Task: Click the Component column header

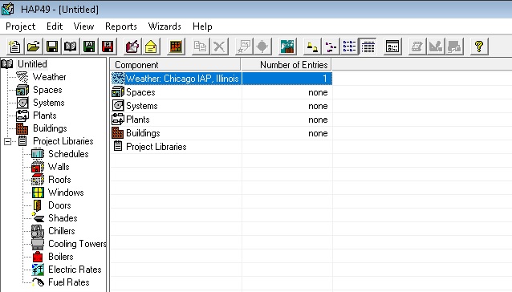Action: [175, 65]
